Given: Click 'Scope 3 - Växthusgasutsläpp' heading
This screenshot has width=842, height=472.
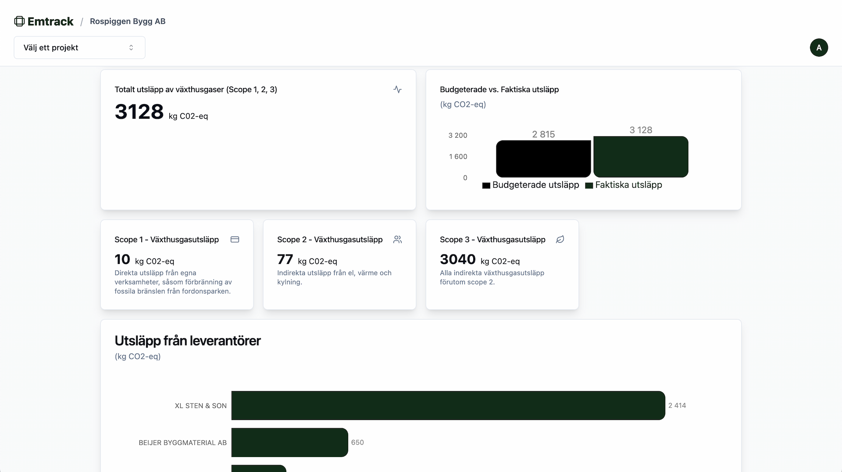Looking at the screenshot, I should 492,240.
